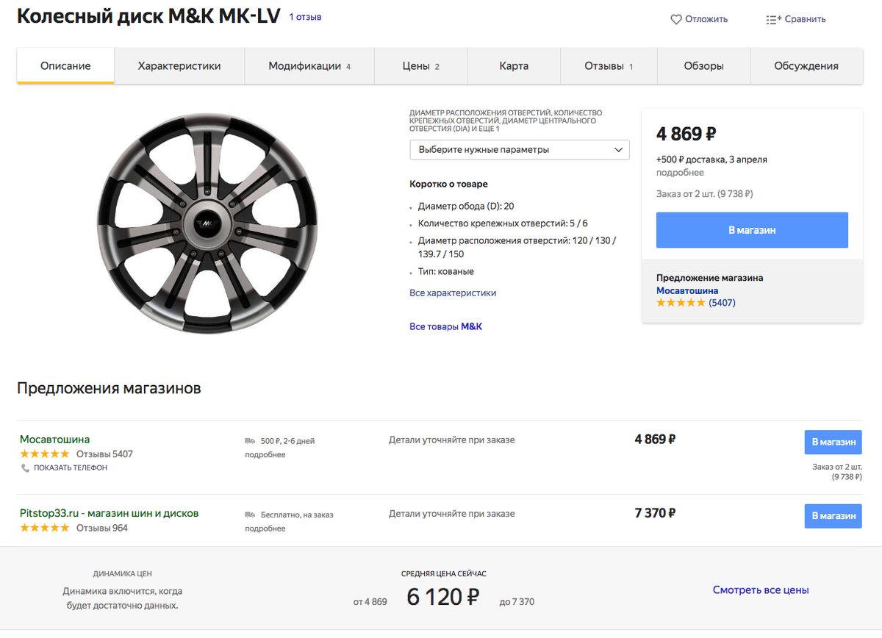Switch to the Характеристики tab

click(x=179, y=66)
